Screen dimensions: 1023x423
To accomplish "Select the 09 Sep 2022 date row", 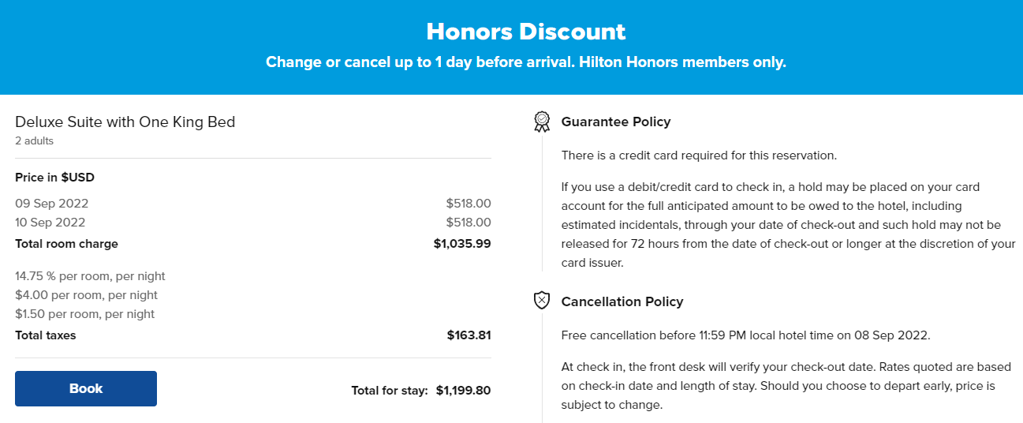I will [253, 204].
